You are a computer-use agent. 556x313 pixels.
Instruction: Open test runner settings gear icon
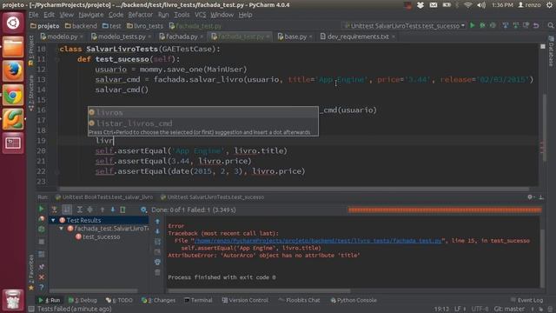click(x=143, y=210)
